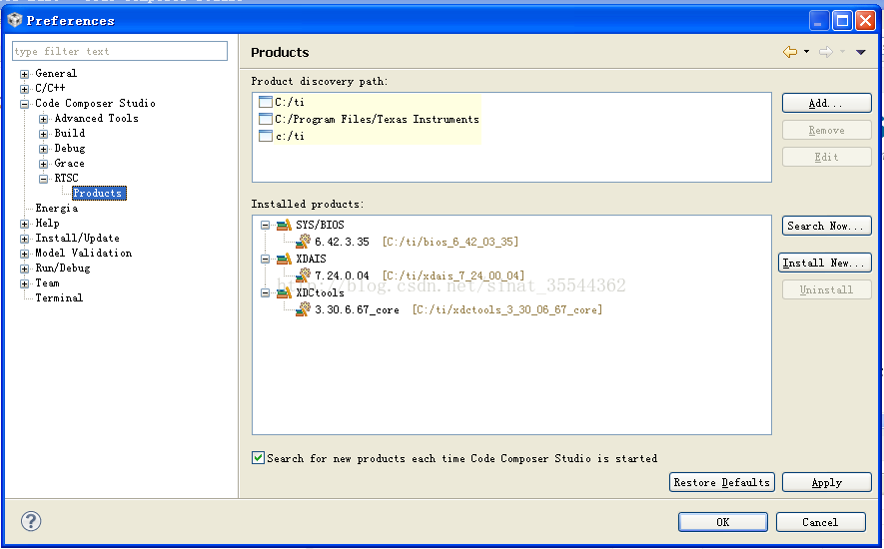Click the [C:/ti/xdctools_3_30_06_67_core] location text
Screen dimensions: 884x549
[506, 309]
